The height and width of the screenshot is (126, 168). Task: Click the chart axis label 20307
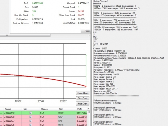click(41, 101)
